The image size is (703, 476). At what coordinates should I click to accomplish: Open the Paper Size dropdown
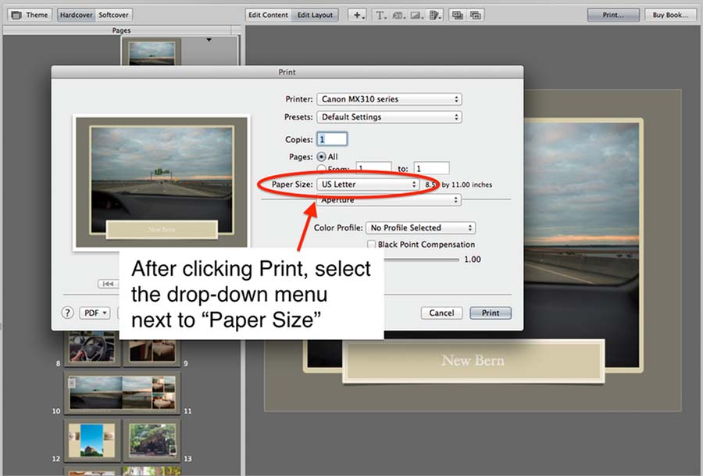[x=368, y=184]
